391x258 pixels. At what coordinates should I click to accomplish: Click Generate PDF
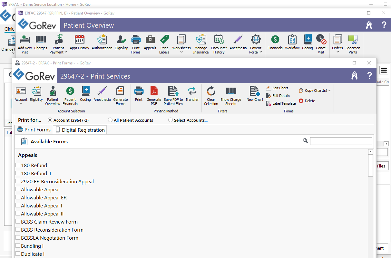[154, 96]
